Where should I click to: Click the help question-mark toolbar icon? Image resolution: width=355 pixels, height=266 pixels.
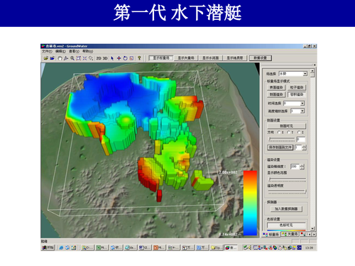coord(139,58)
